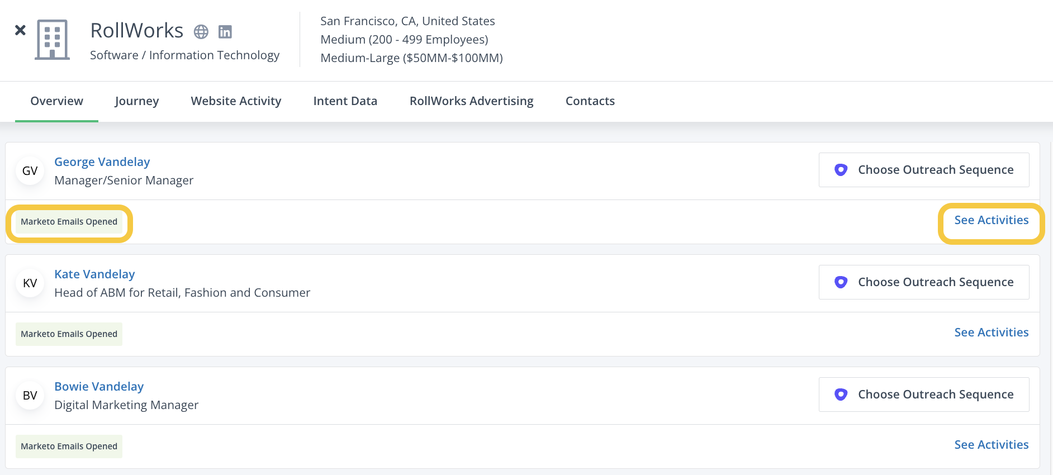This screenshot has height=475, width=1053.
Task: Click the Manager/Senior Manager title text
Action: 124,180
